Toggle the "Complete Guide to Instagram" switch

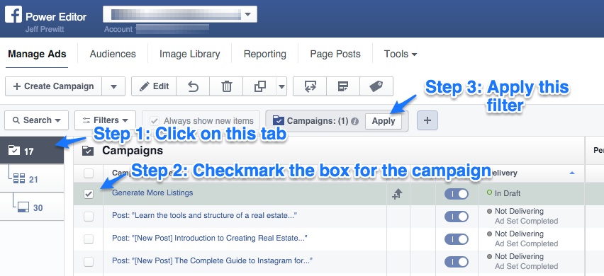[456, 262]
